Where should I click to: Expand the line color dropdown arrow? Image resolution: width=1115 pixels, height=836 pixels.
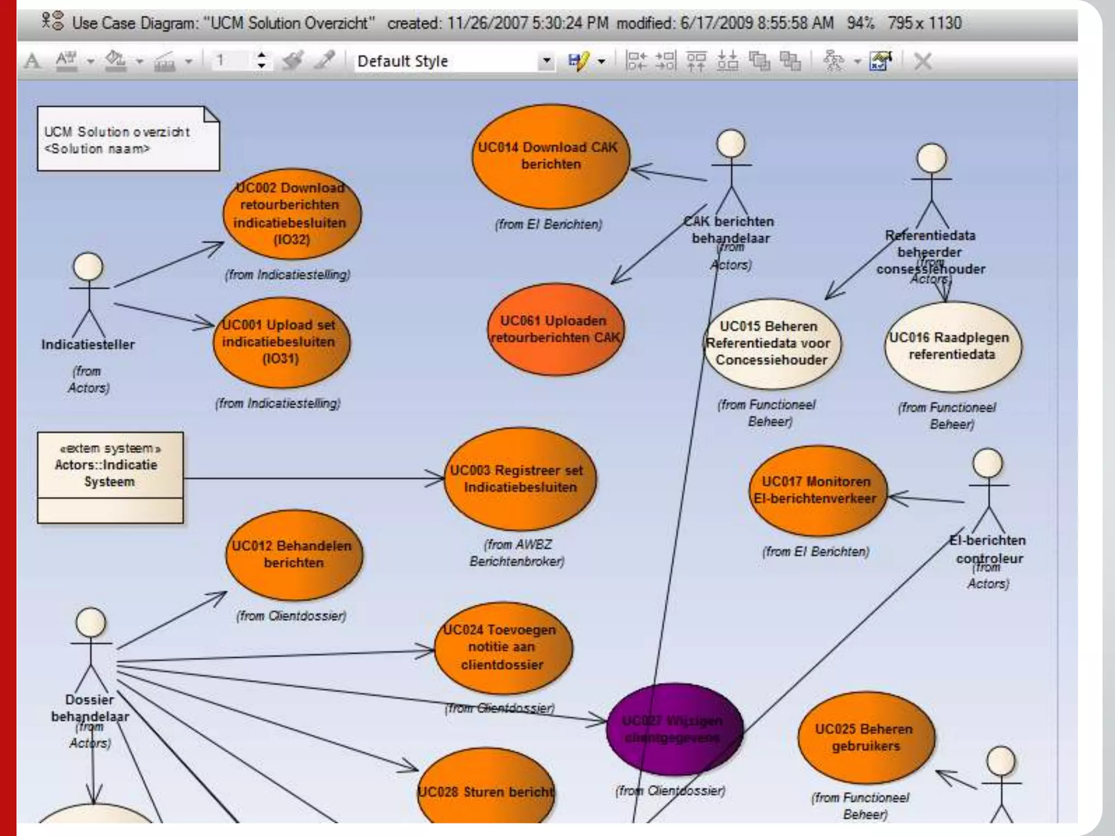click(x=189, y=61)
